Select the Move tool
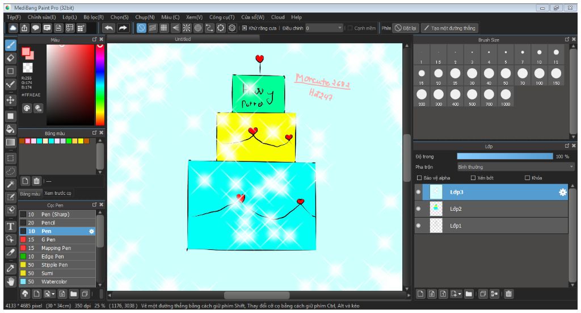Viewport: 581px width, 313px height. 10,100
